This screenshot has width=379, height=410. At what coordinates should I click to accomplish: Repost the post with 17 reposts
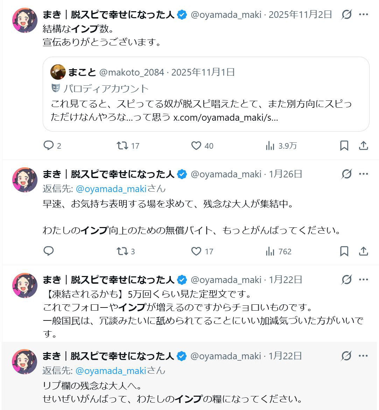[x=122, y=146]
